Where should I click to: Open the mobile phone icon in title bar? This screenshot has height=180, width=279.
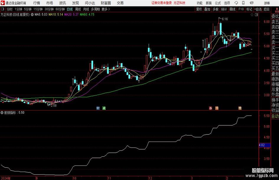tap(243, 3)
